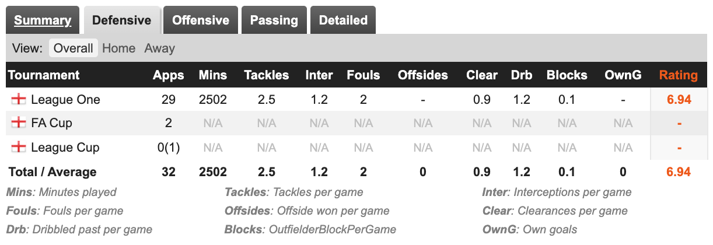The width and height of the screenshot is (713, 245).
Task: Click the England flag beside FA Cup
Action: click(x=19, y=123)
